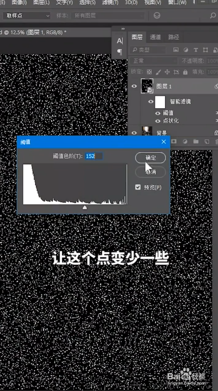Open the 所有图层 sample dropdown

pos(108,16)
